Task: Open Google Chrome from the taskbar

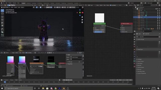Action: [x=55, y=88]
